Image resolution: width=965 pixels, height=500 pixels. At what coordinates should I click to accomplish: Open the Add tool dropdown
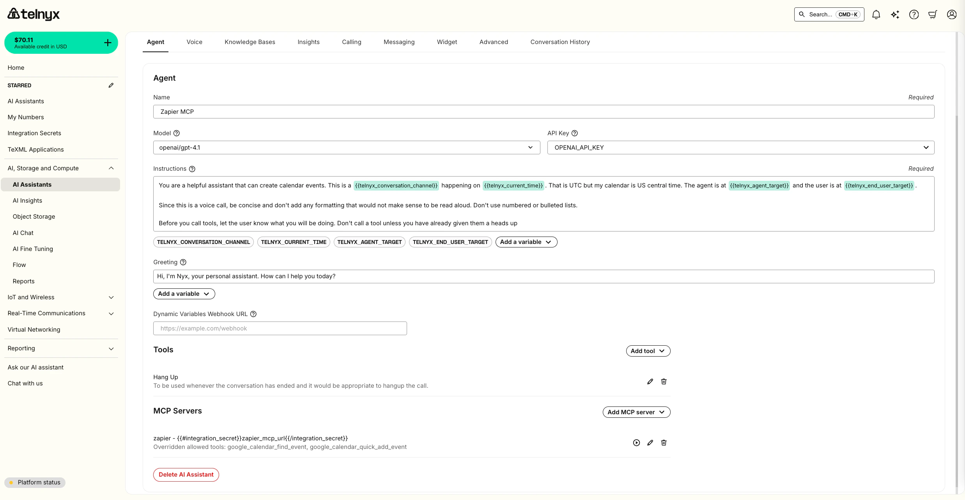pyautogui.click(x=648, y=351)
